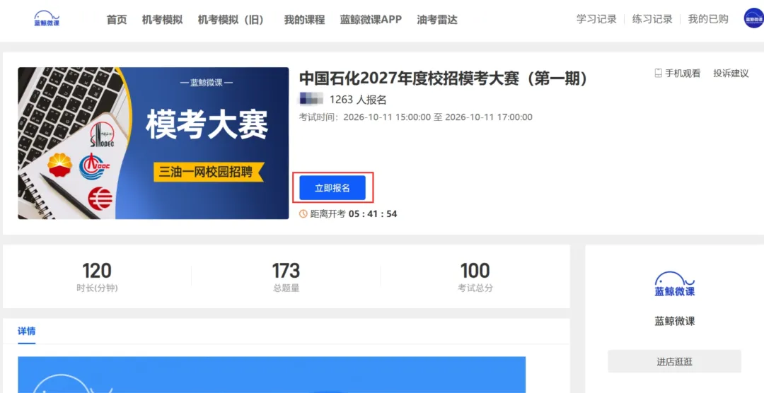Click the exam title 中国石化2027年度校招模考大赛
This screenshot has width=764, height=393.
[444, 78]
